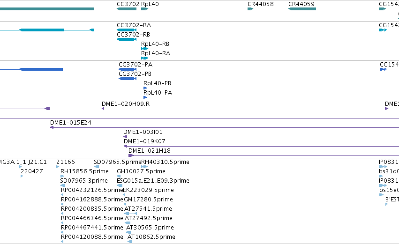Select the GM17280.5prime EST marker
Screen dimensions: 399x244
pos(125,205)
